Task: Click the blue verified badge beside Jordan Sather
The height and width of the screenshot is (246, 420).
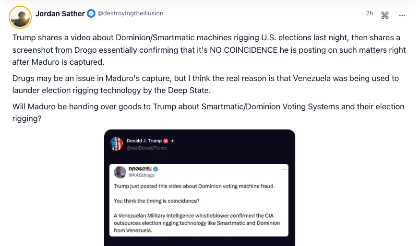Action: click(91, 13)
